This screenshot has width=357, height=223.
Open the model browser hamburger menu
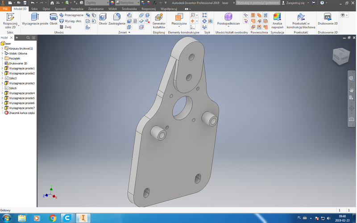coord(33,38)
